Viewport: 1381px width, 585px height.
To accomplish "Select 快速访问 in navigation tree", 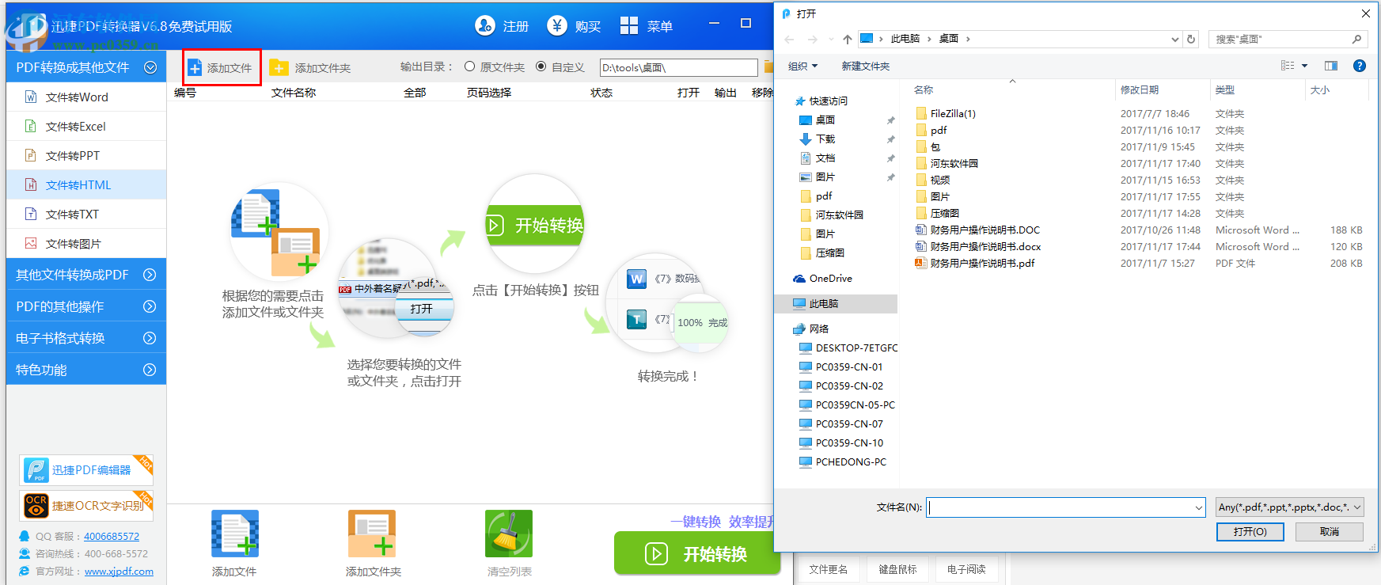I will pos(828,101).
